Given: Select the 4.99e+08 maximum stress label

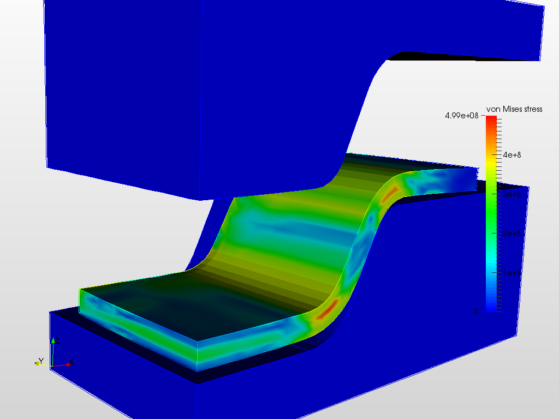Looking at the screenshot, I should click(x=461, y=116).
